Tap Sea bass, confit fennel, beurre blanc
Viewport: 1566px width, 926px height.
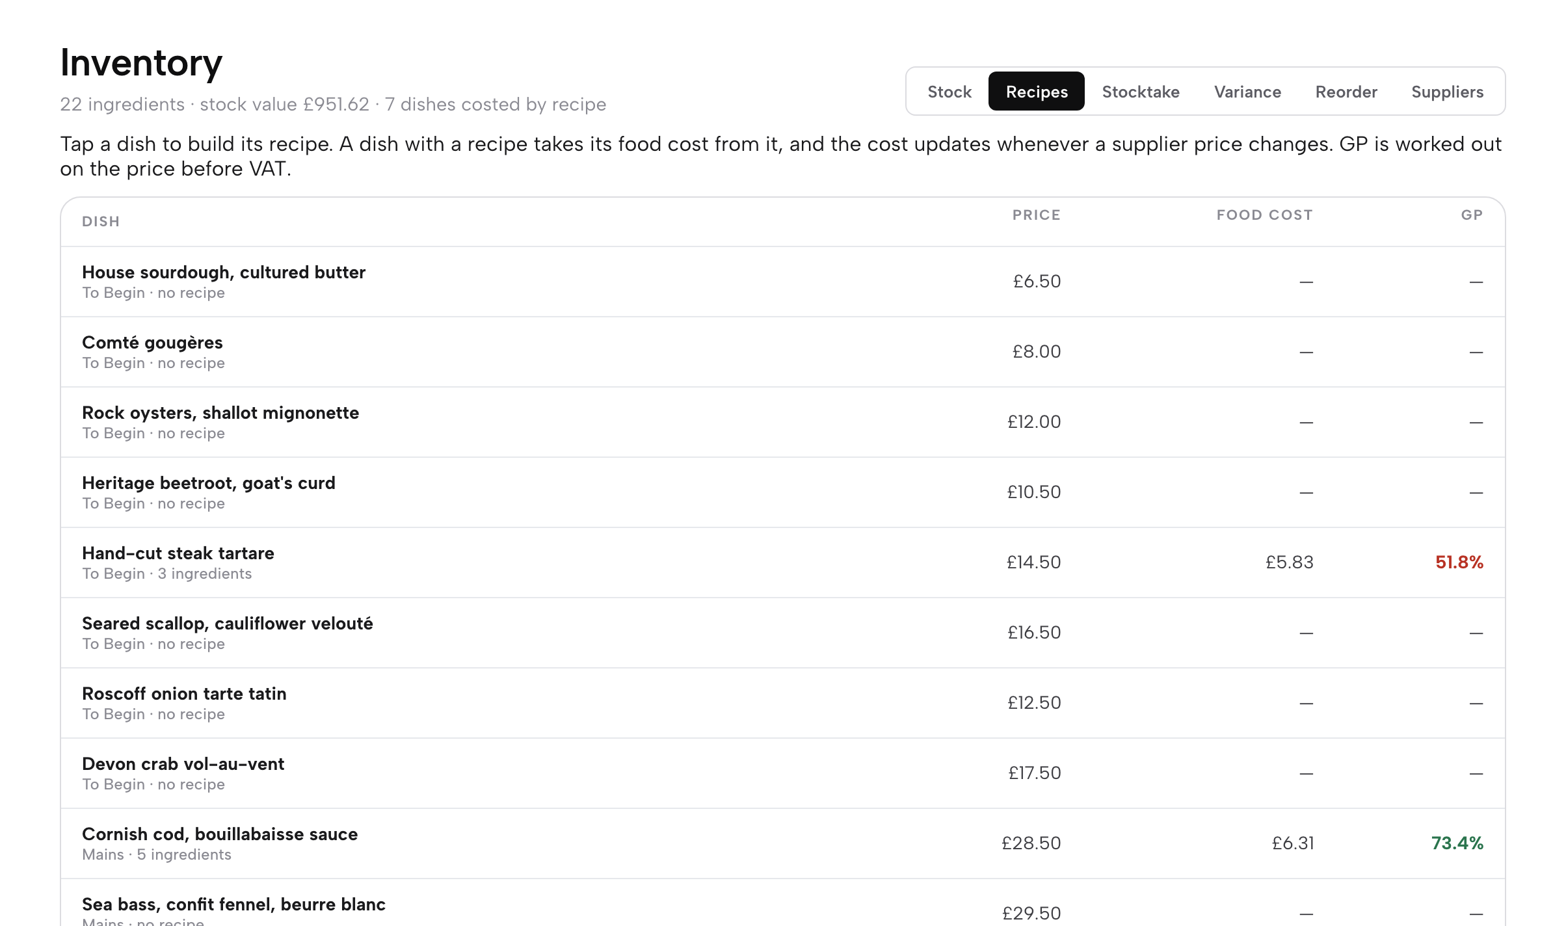pyautogui.click(x=782, y=903)
